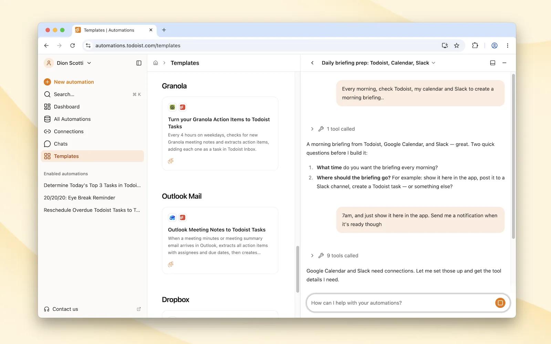
Task: Open the Dion Scotti account dropdown
Action: (x=68, y=63)
